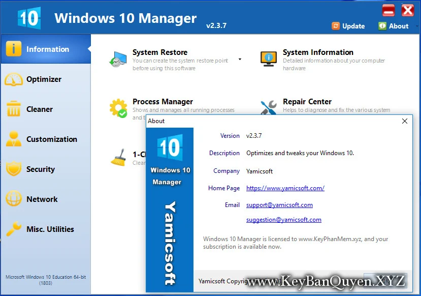Click the About button in header
The height and width of the screenshot is (296, 421).
click(394, 26)
